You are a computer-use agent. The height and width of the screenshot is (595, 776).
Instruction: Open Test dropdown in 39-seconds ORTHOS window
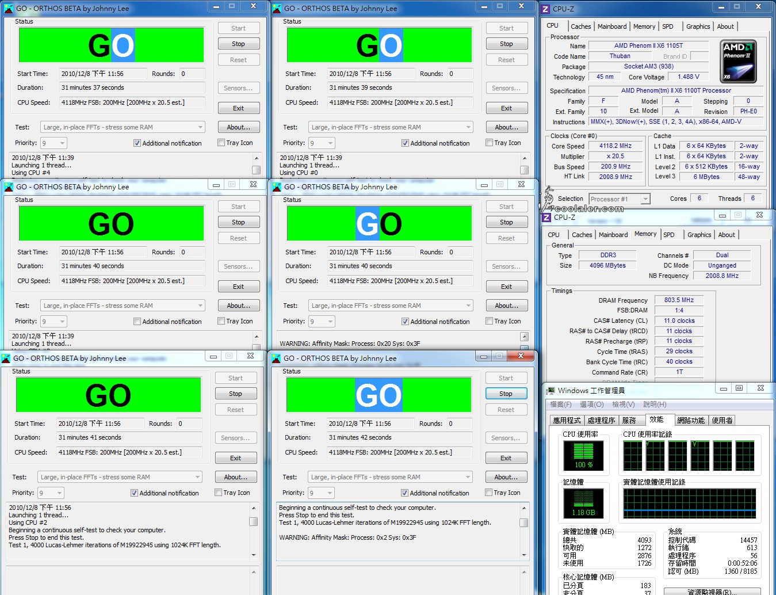(391, 127)
